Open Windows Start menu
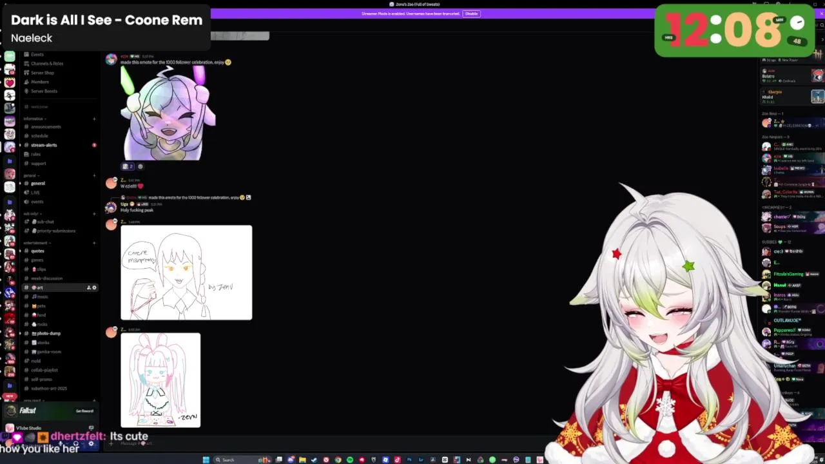This screenshot has width=825, height=464. 206,459
